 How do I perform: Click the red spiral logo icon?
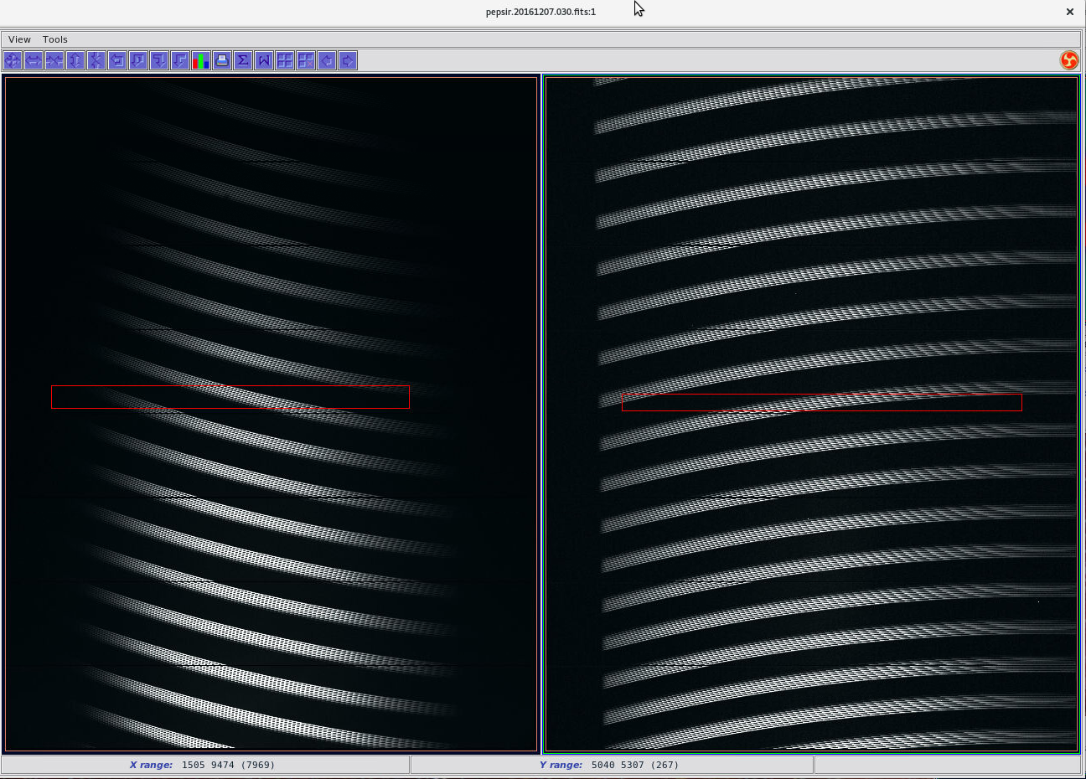click(1069, 60)
